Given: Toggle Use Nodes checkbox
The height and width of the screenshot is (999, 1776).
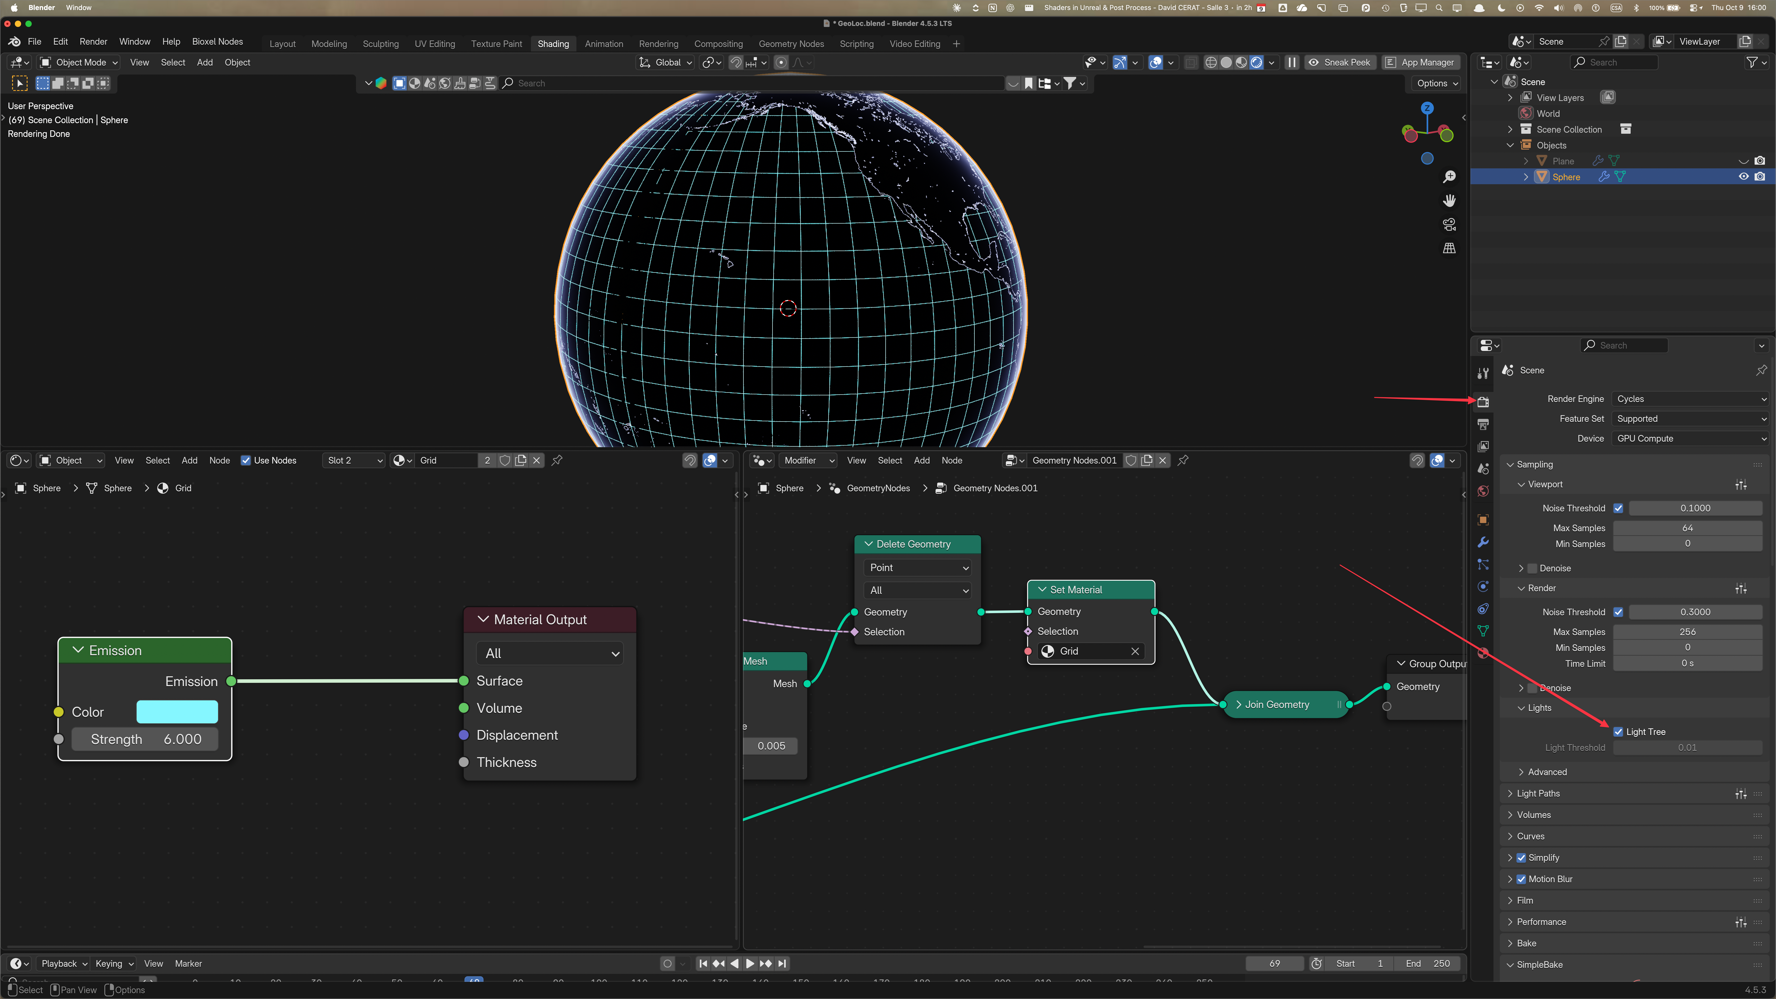Looking at the screenshot, I should click(246, 461).
